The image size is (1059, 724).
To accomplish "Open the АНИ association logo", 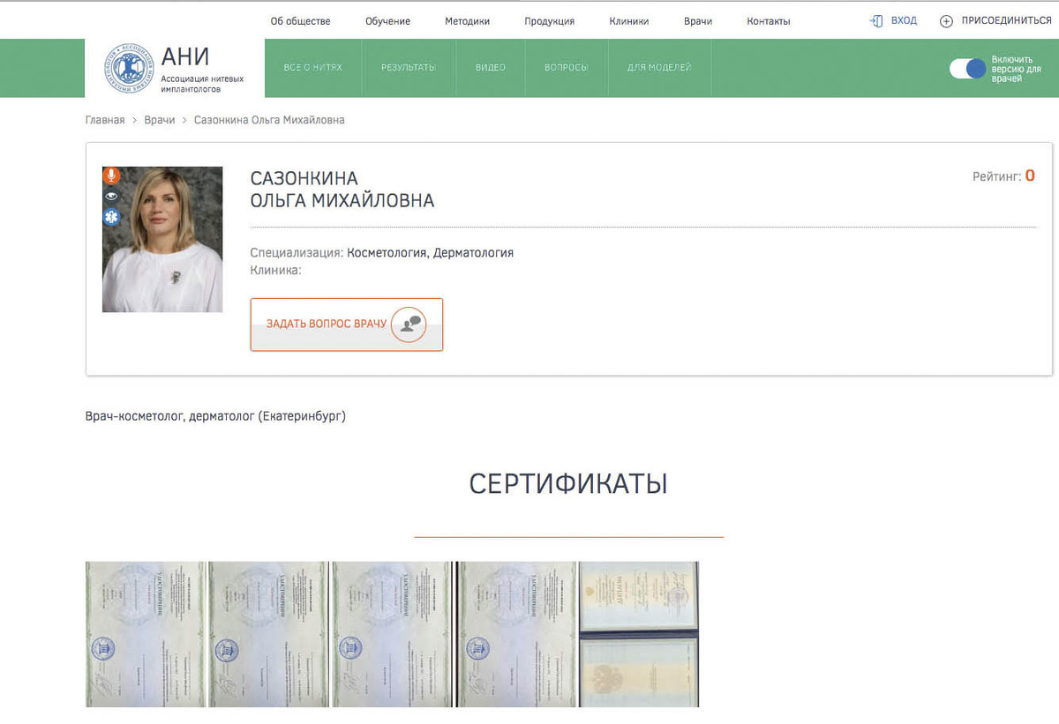I will coord(131,68).
